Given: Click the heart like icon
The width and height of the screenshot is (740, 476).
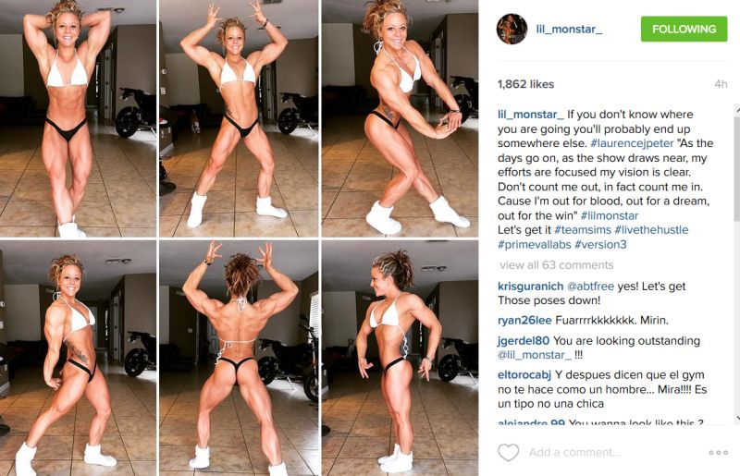Looking at the screenshot, I should pyautogui.click(x=508, y=452).
